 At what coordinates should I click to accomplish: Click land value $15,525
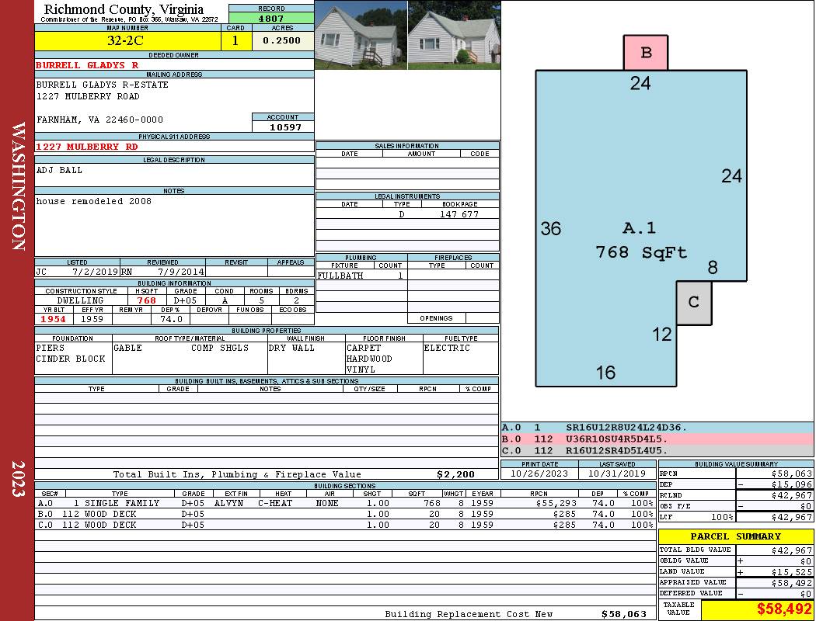pyautogui.click(x=792, y=572)
